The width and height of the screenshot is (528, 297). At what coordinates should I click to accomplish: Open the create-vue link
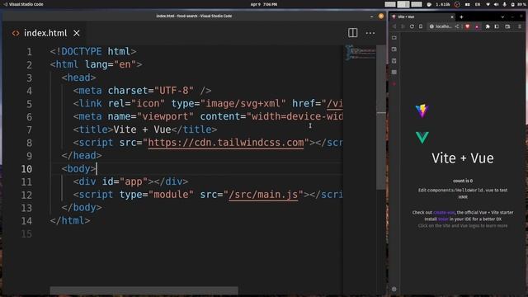click(x=444, y=213)
